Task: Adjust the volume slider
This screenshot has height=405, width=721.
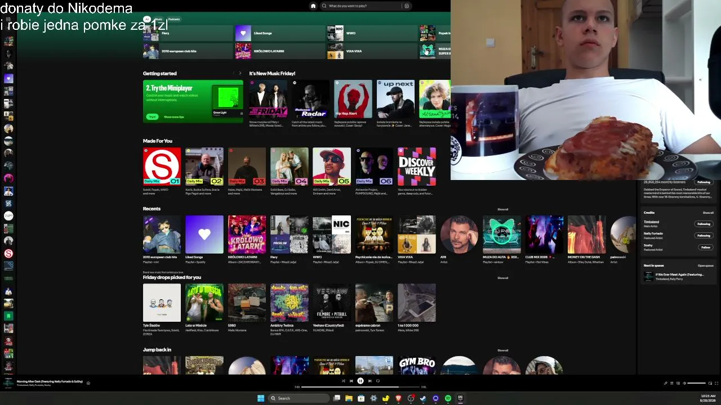Action: click(x=696, y=383)
